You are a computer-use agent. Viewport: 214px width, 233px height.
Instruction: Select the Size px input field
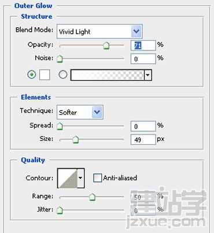143,140
